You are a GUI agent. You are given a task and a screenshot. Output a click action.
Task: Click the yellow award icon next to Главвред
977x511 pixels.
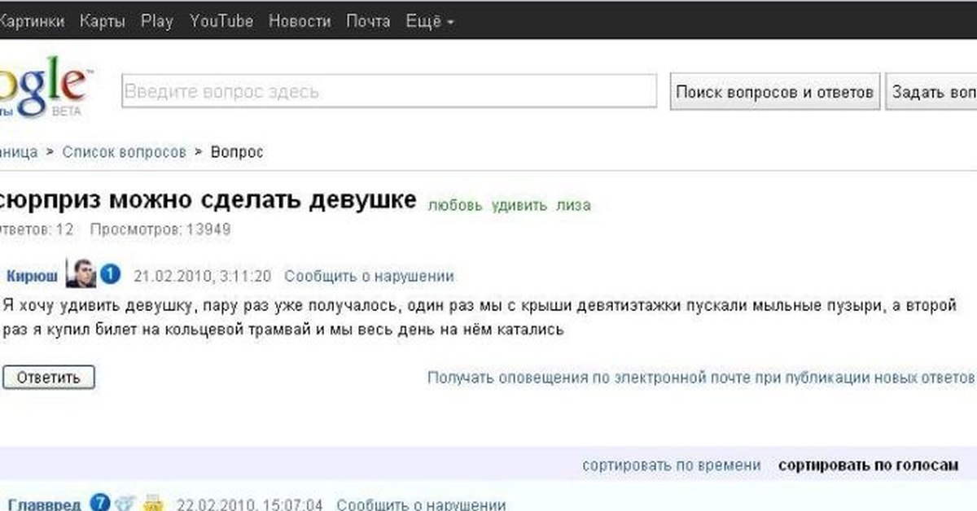click(154, 504)
